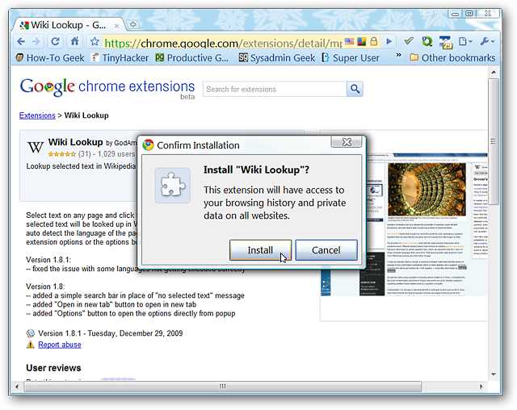
Task: Click the puzzle piece extension icon
Action: [x=173, y=185]
